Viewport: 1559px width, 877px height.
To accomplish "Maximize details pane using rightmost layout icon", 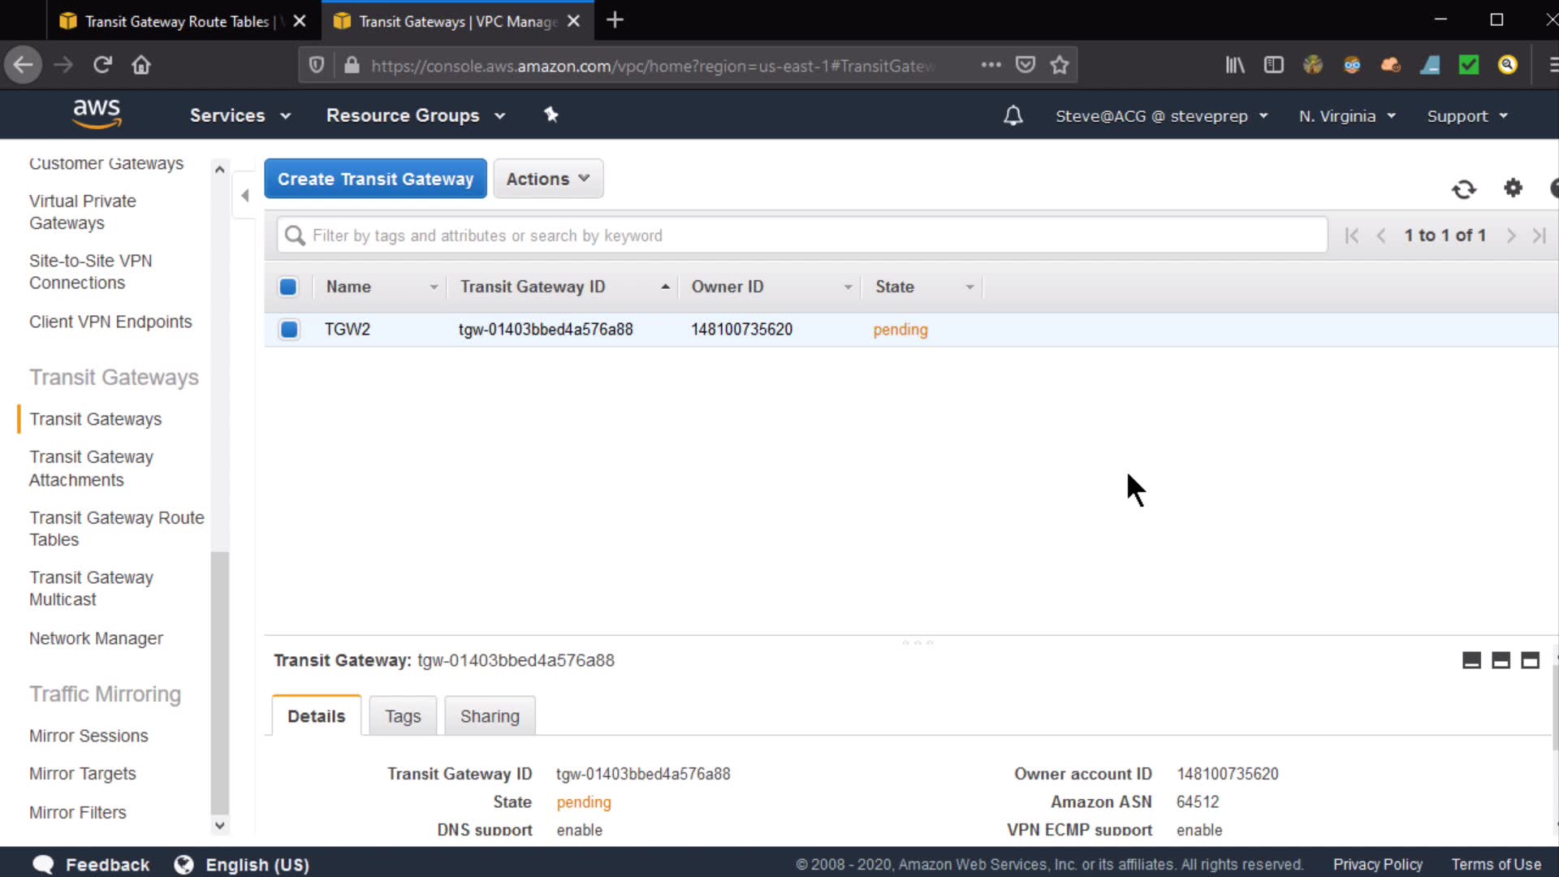I will click(1530, 661).
